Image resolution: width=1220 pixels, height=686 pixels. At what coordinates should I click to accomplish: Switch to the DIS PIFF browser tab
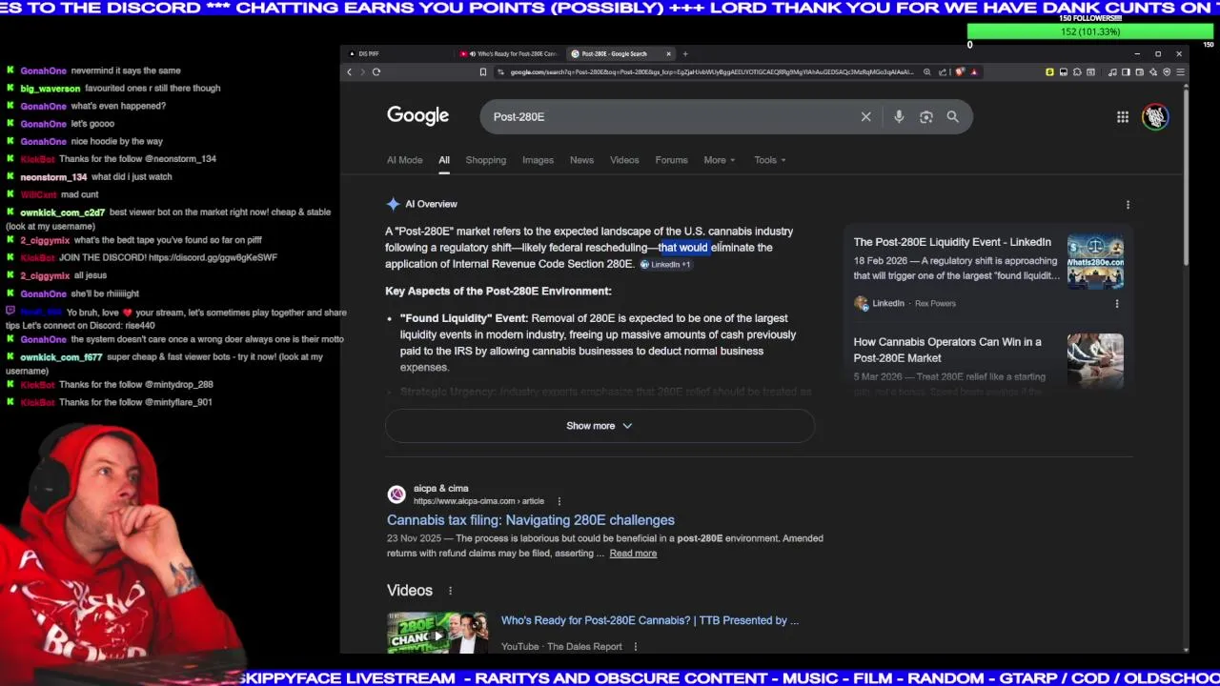(369, 53)
